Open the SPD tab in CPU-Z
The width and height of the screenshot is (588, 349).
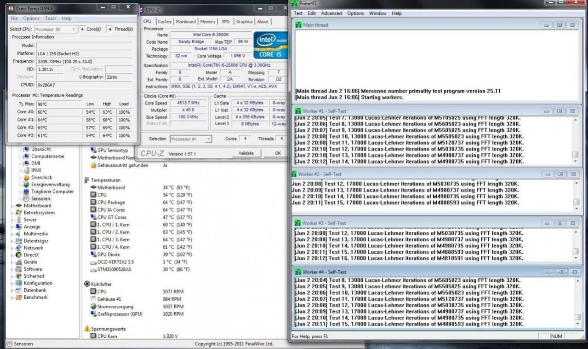tap(225, 21)
